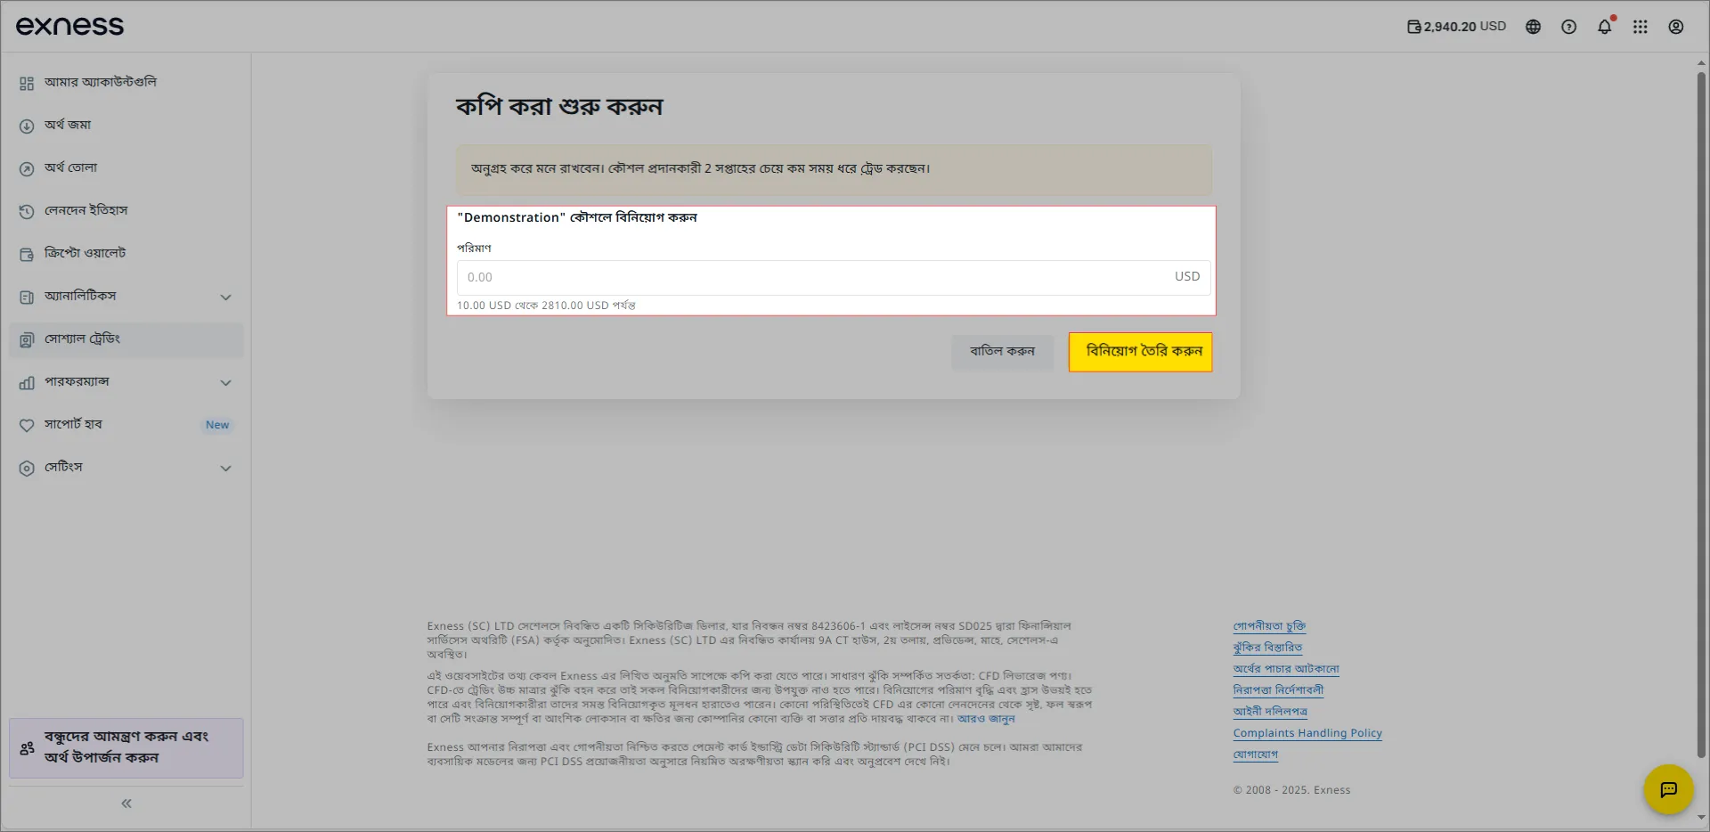Click the অ্যানালিটিকস sidebar icon
This screenshot has height=832, width=1710.
tap(27, 297)
